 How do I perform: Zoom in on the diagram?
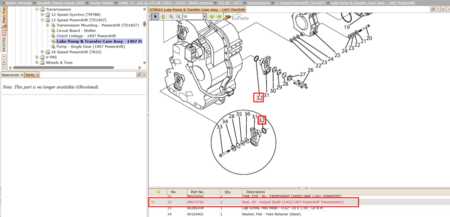171,16
